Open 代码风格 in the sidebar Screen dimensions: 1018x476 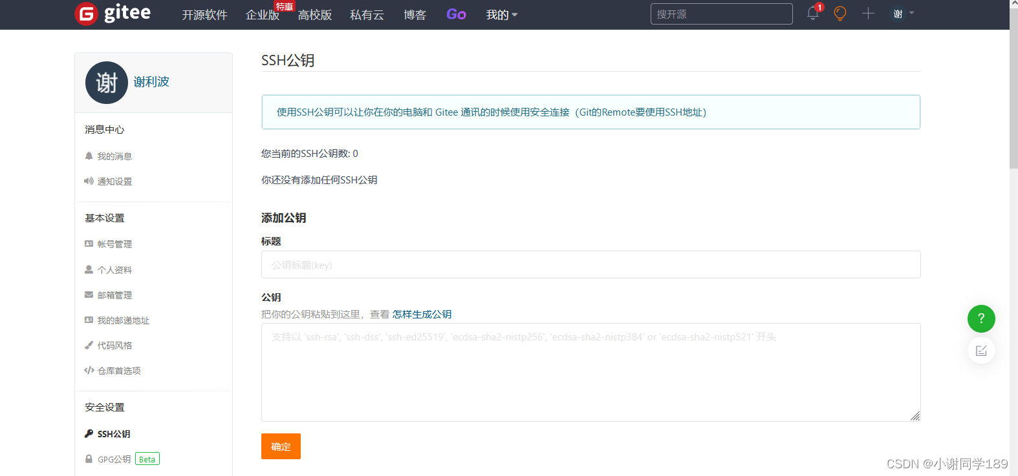pos(114,346)
